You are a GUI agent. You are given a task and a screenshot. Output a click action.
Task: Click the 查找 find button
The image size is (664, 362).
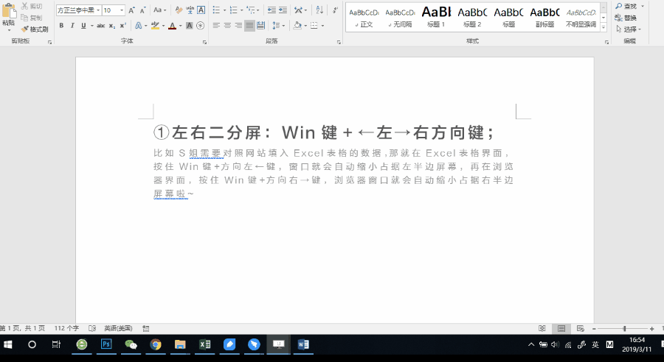(x=626, y=7)
